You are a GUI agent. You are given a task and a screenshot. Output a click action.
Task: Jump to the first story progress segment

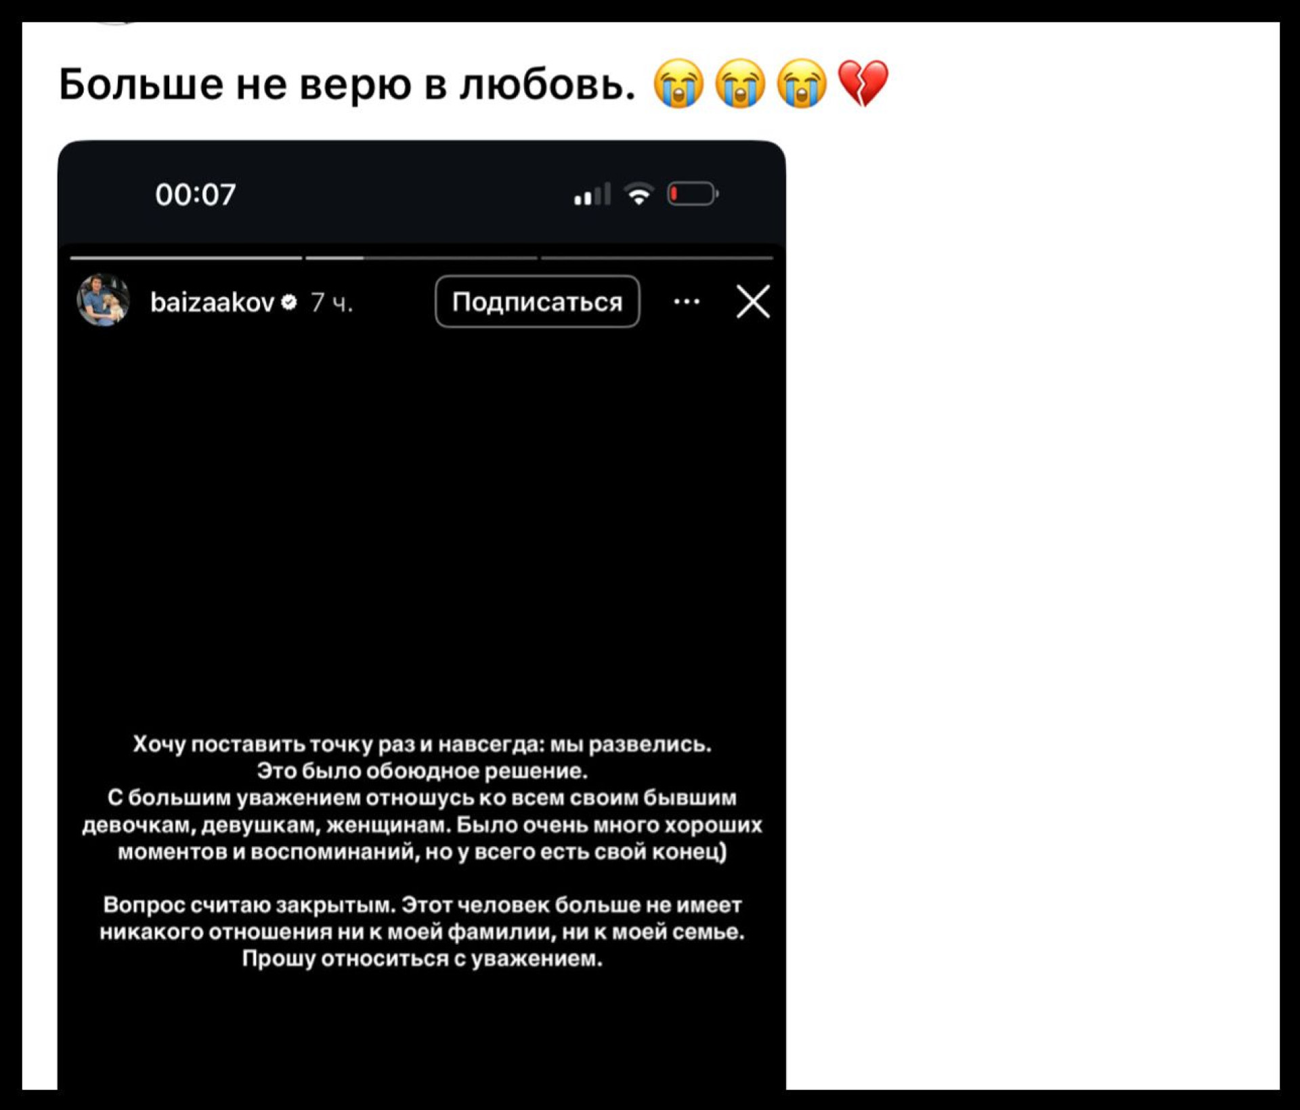(186, 258)
